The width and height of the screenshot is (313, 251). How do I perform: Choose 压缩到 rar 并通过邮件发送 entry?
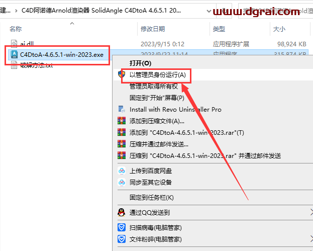205,156
